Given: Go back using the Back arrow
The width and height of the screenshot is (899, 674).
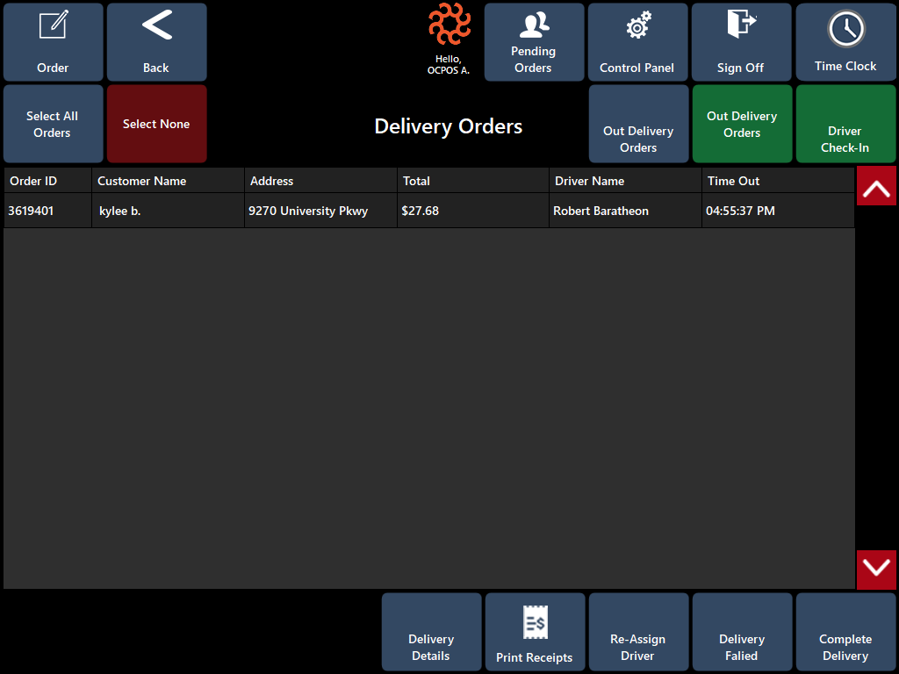Looking at the screenshot, I should pyautogui.click(x=156, y=25).
